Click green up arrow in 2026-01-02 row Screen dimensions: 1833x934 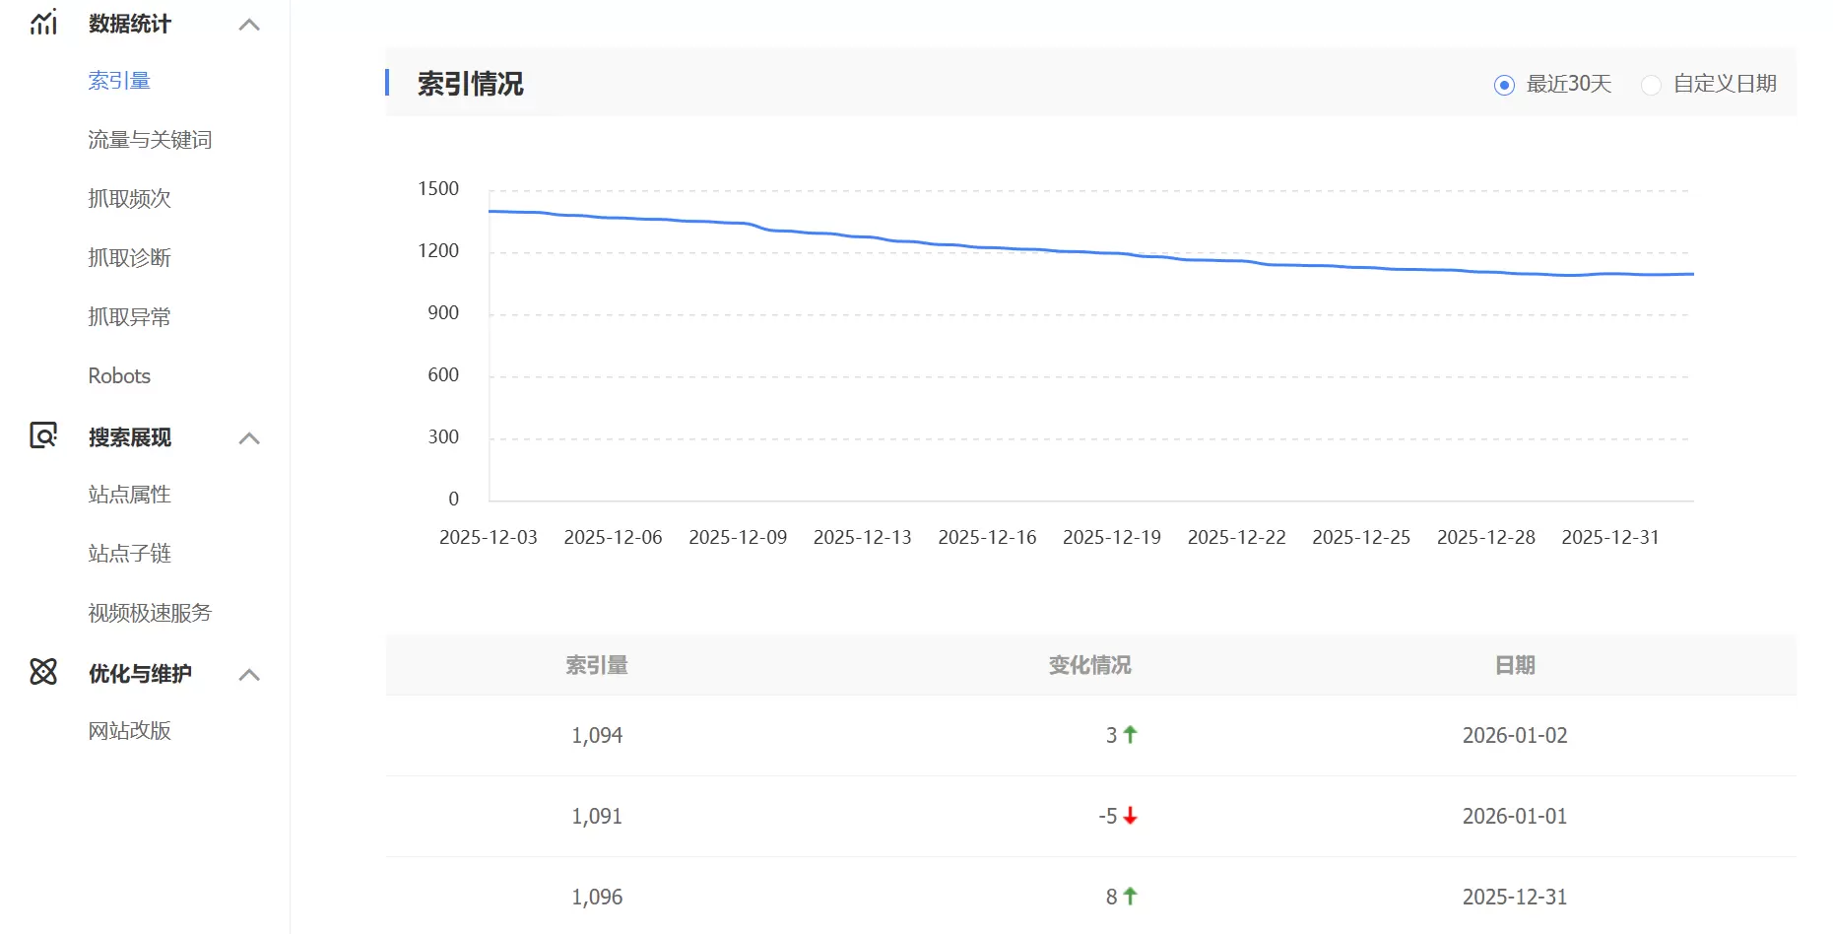(x=1131, y=734)
